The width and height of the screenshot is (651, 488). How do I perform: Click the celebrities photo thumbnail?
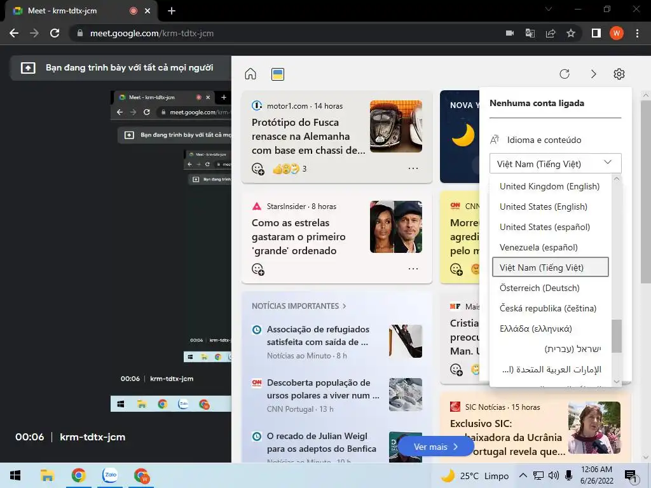pos(395,227)
